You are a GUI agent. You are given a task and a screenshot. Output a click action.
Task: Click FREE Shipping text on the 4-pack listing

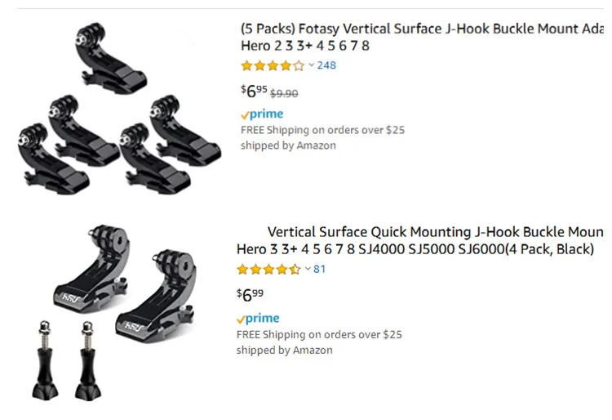click(319, 334)
